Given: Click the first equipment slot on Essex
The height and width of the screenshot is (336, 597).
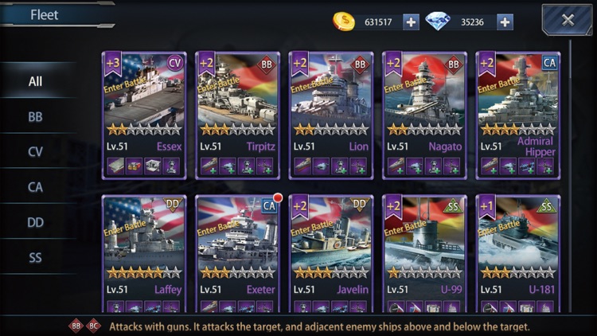Looking at the screenshot, I should (115, 166).
